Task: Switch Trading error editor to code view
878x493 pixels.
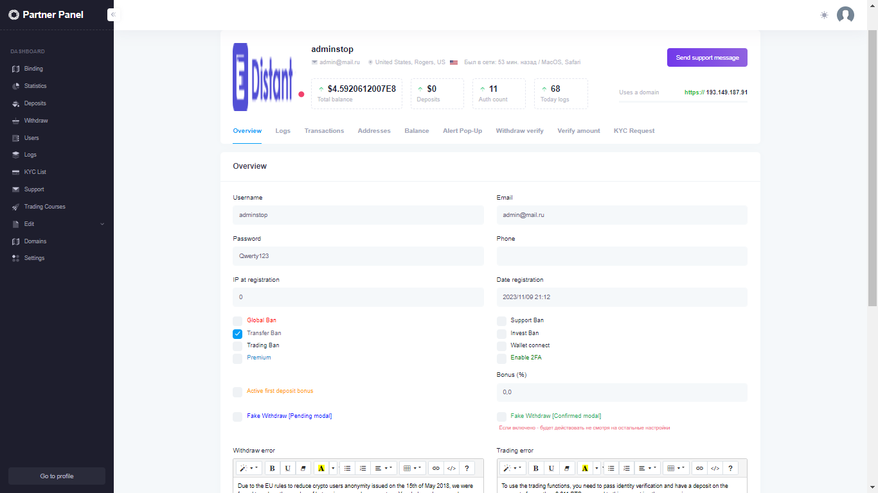Action: pyautogui.click(x=715, y=468)
